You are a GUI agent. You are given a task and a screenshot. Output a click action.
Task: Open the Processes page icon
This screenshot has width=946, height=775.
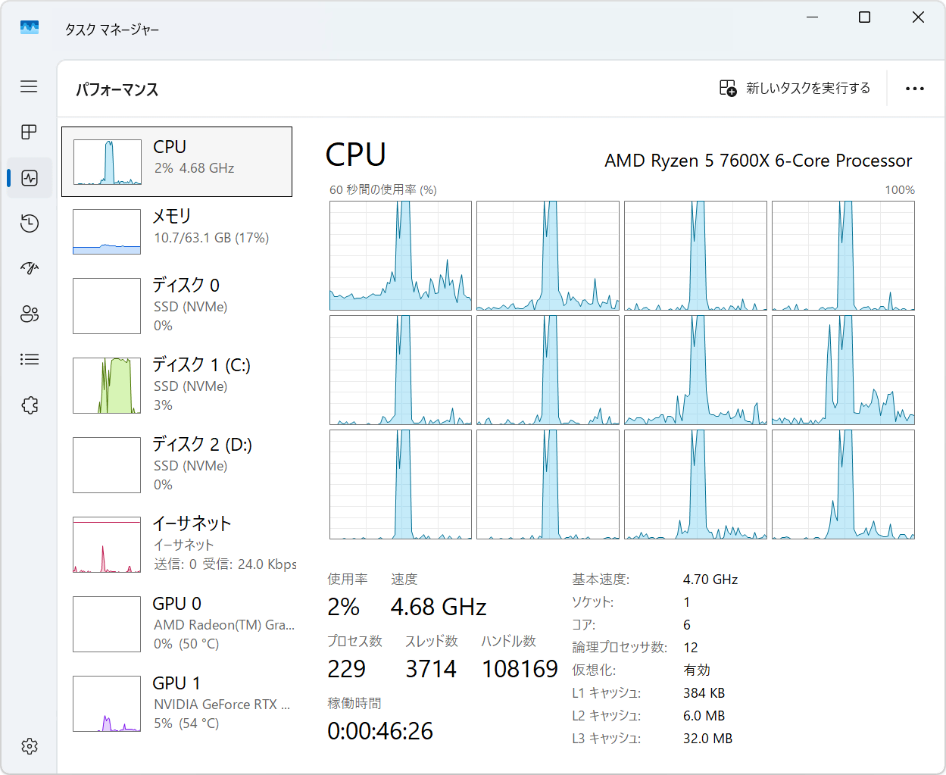(x=29, y=132)
